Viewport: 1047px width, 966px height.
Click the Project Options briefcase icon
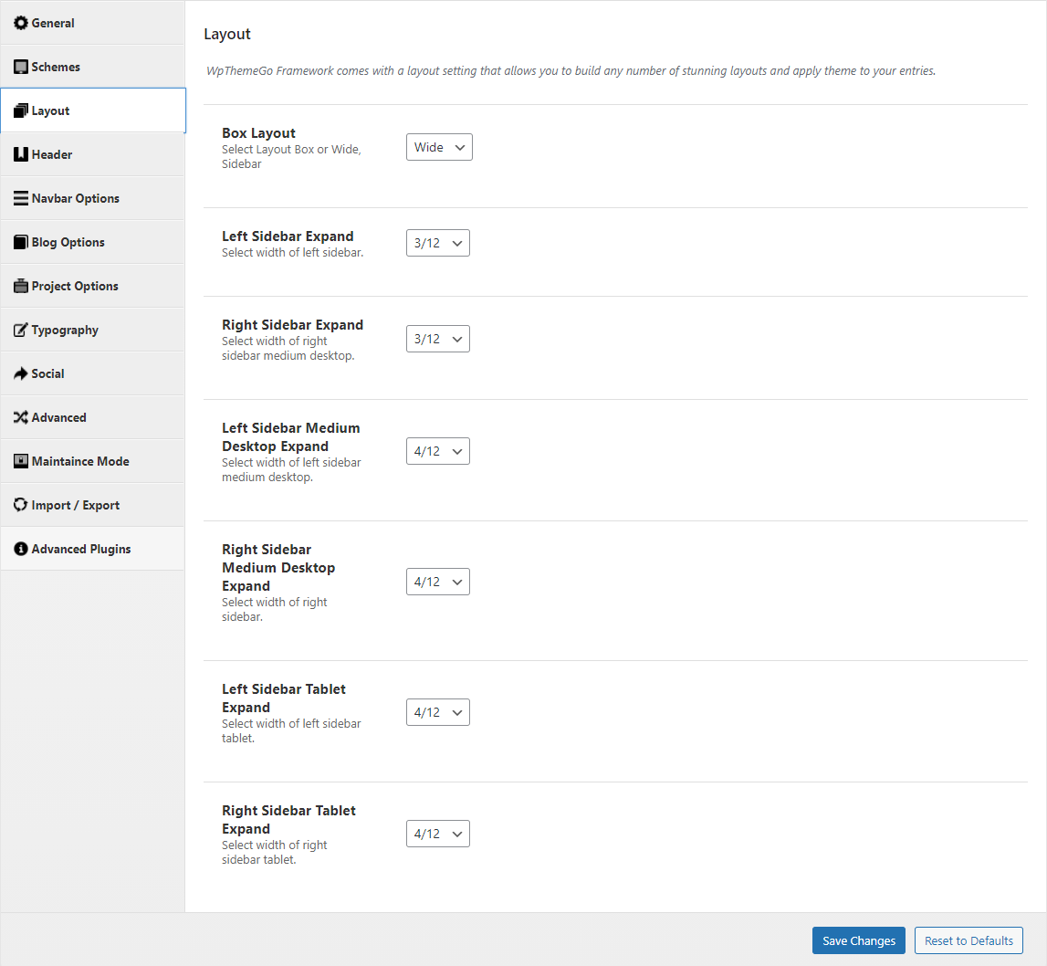tap(21, 286)
